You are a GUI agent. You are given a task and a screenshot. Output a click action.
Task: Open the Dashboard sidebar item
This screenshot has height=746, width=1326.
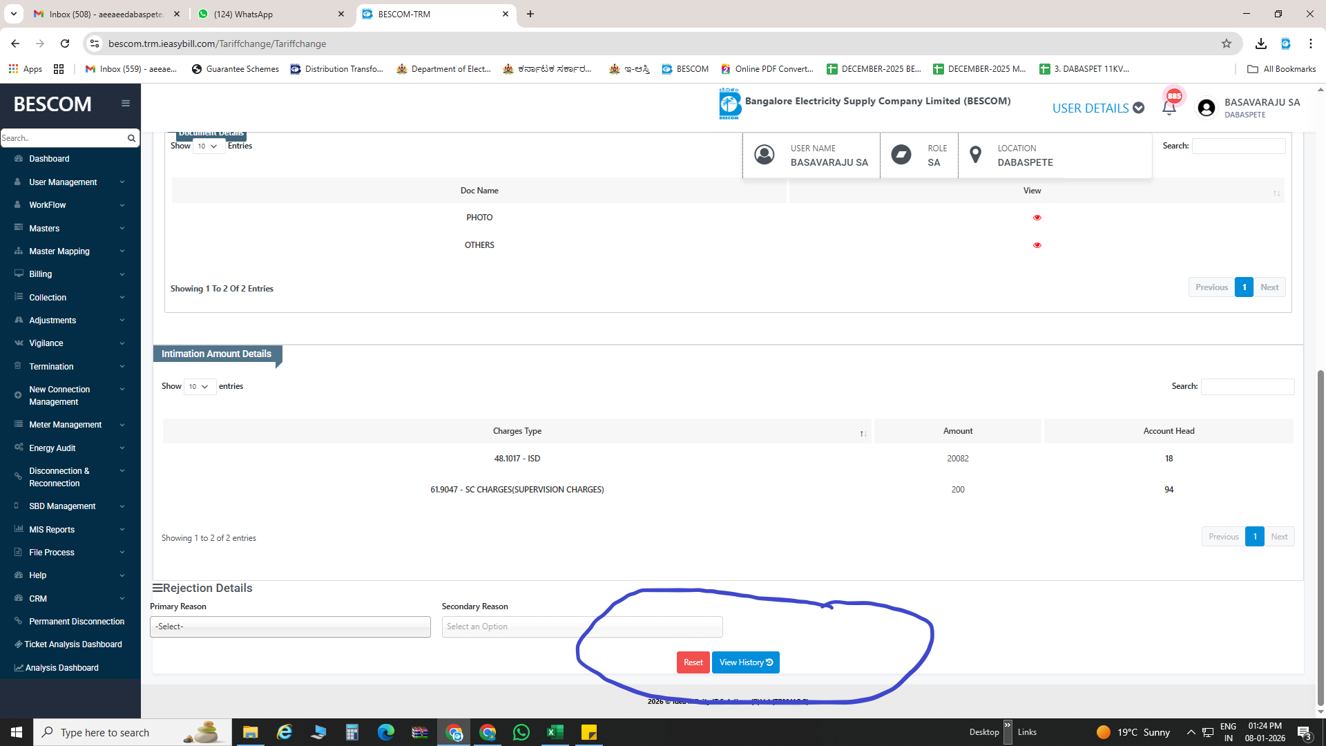point(49,159)
